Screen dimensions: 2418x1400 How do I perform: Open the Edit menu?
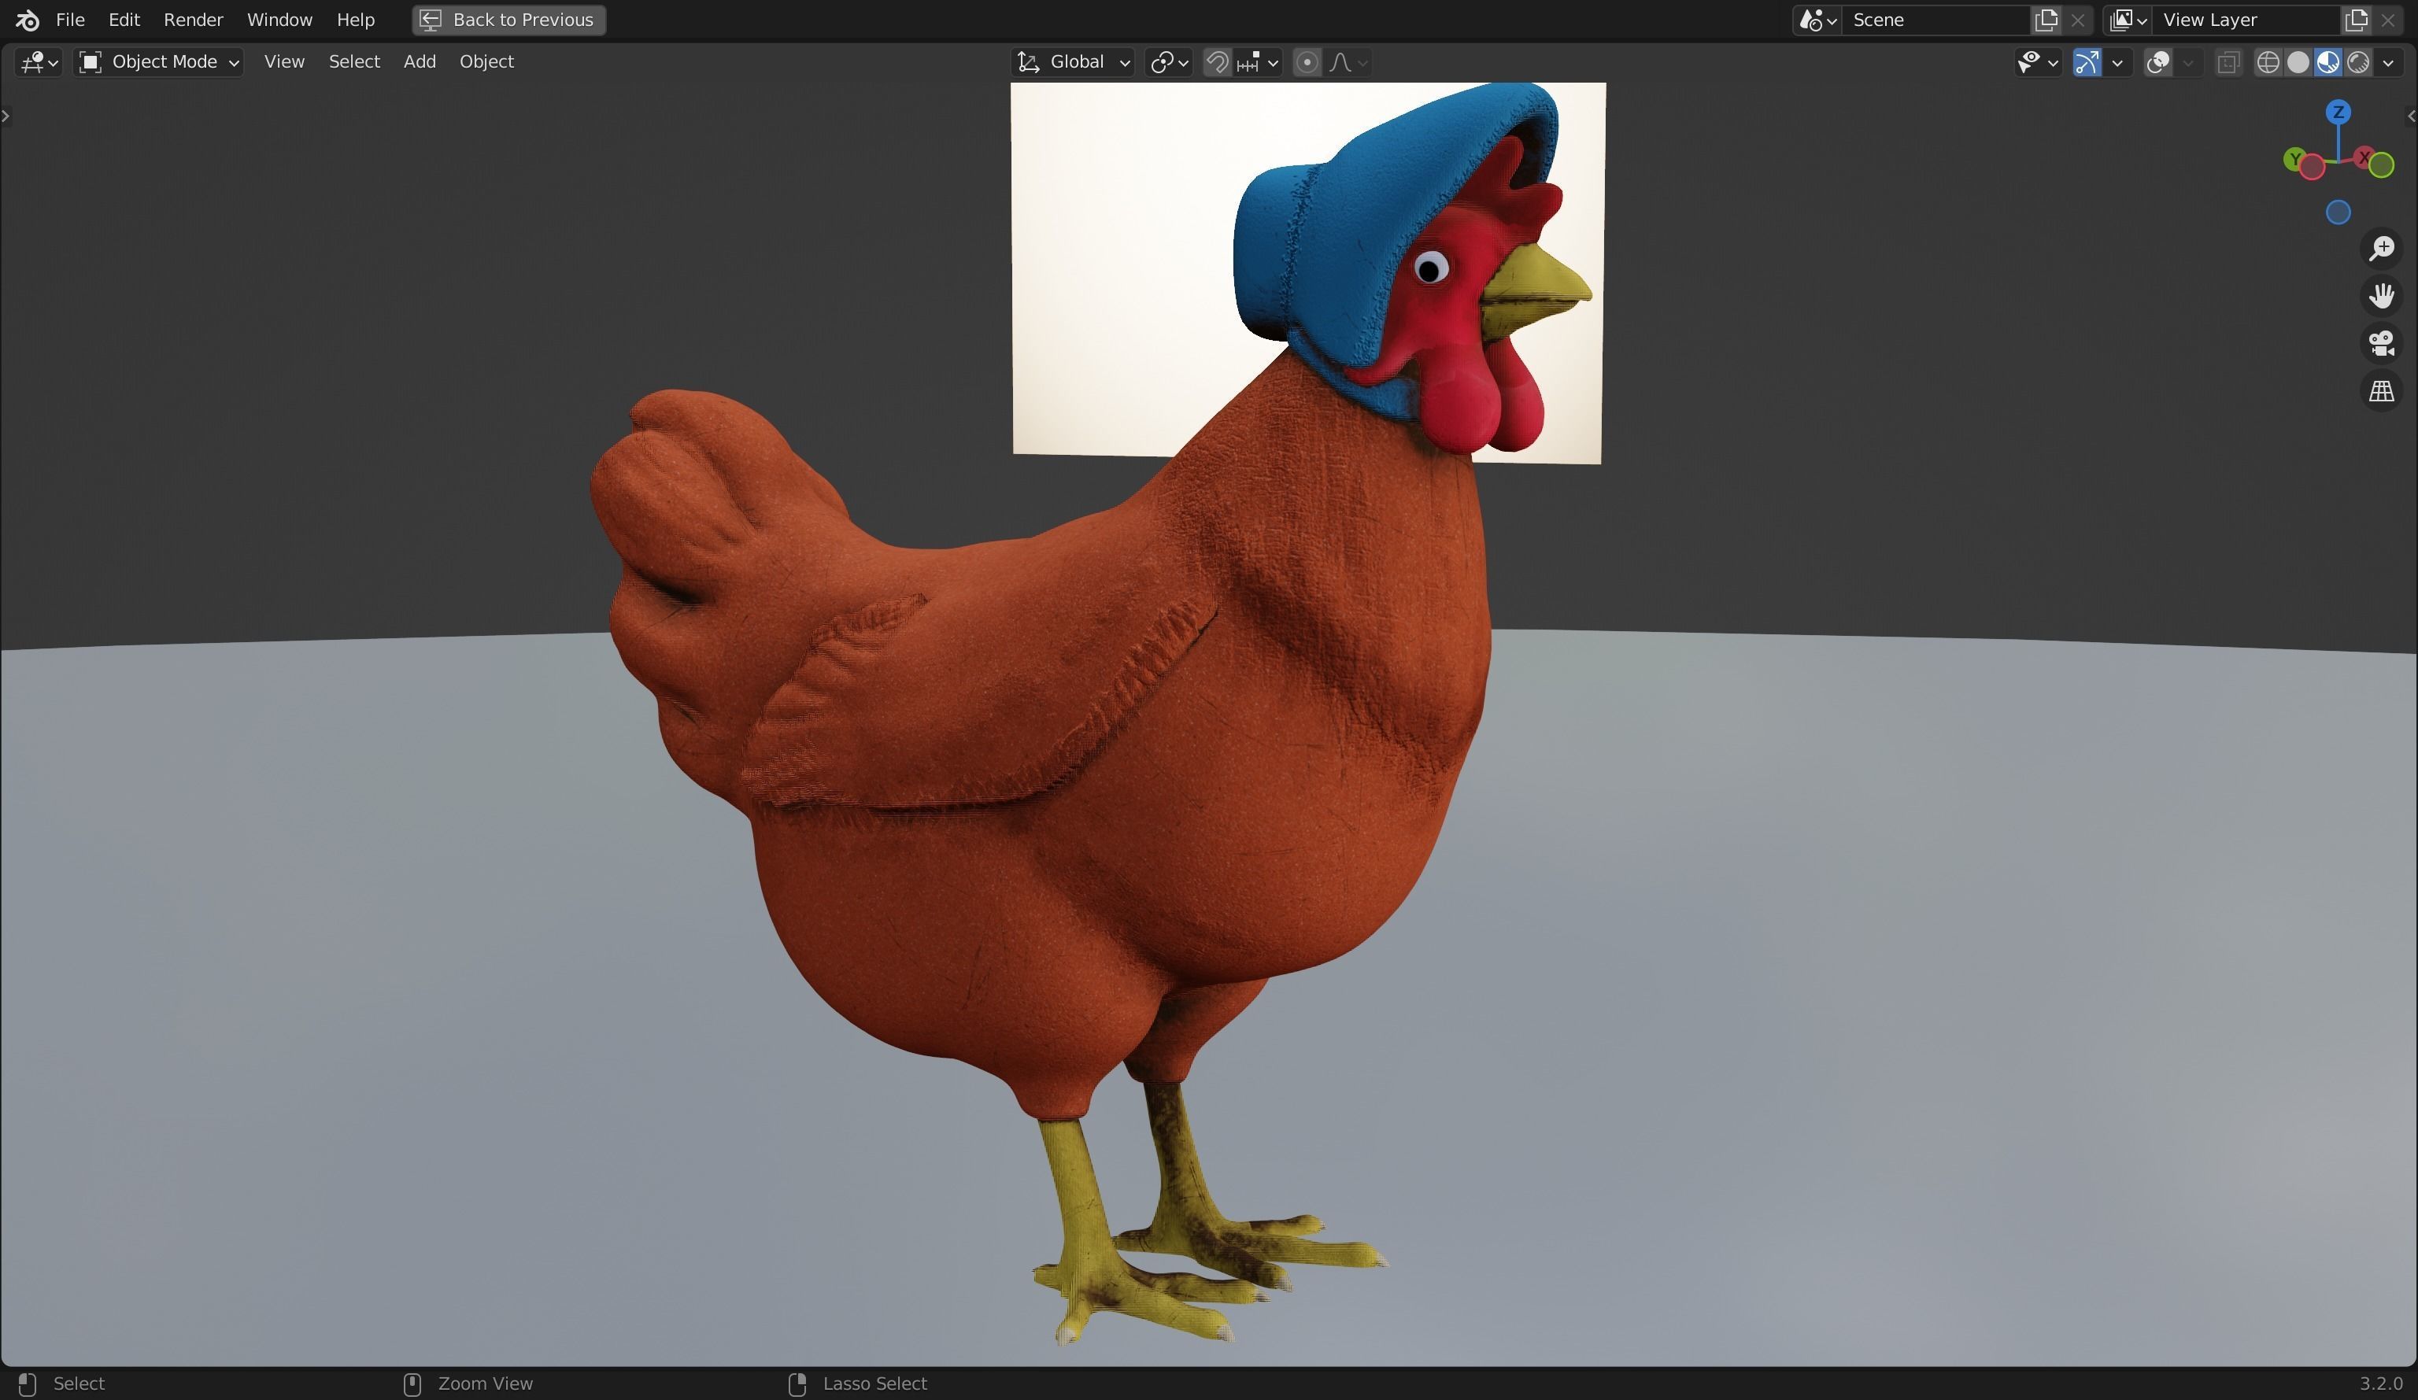tap(124, 19)
